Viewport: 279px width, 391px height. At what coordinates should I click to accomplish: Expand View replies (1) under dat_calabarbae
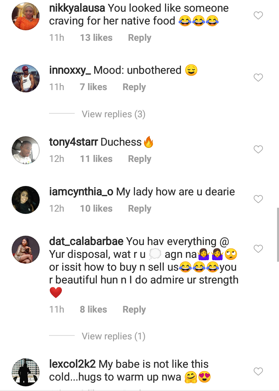pos(113,336)
